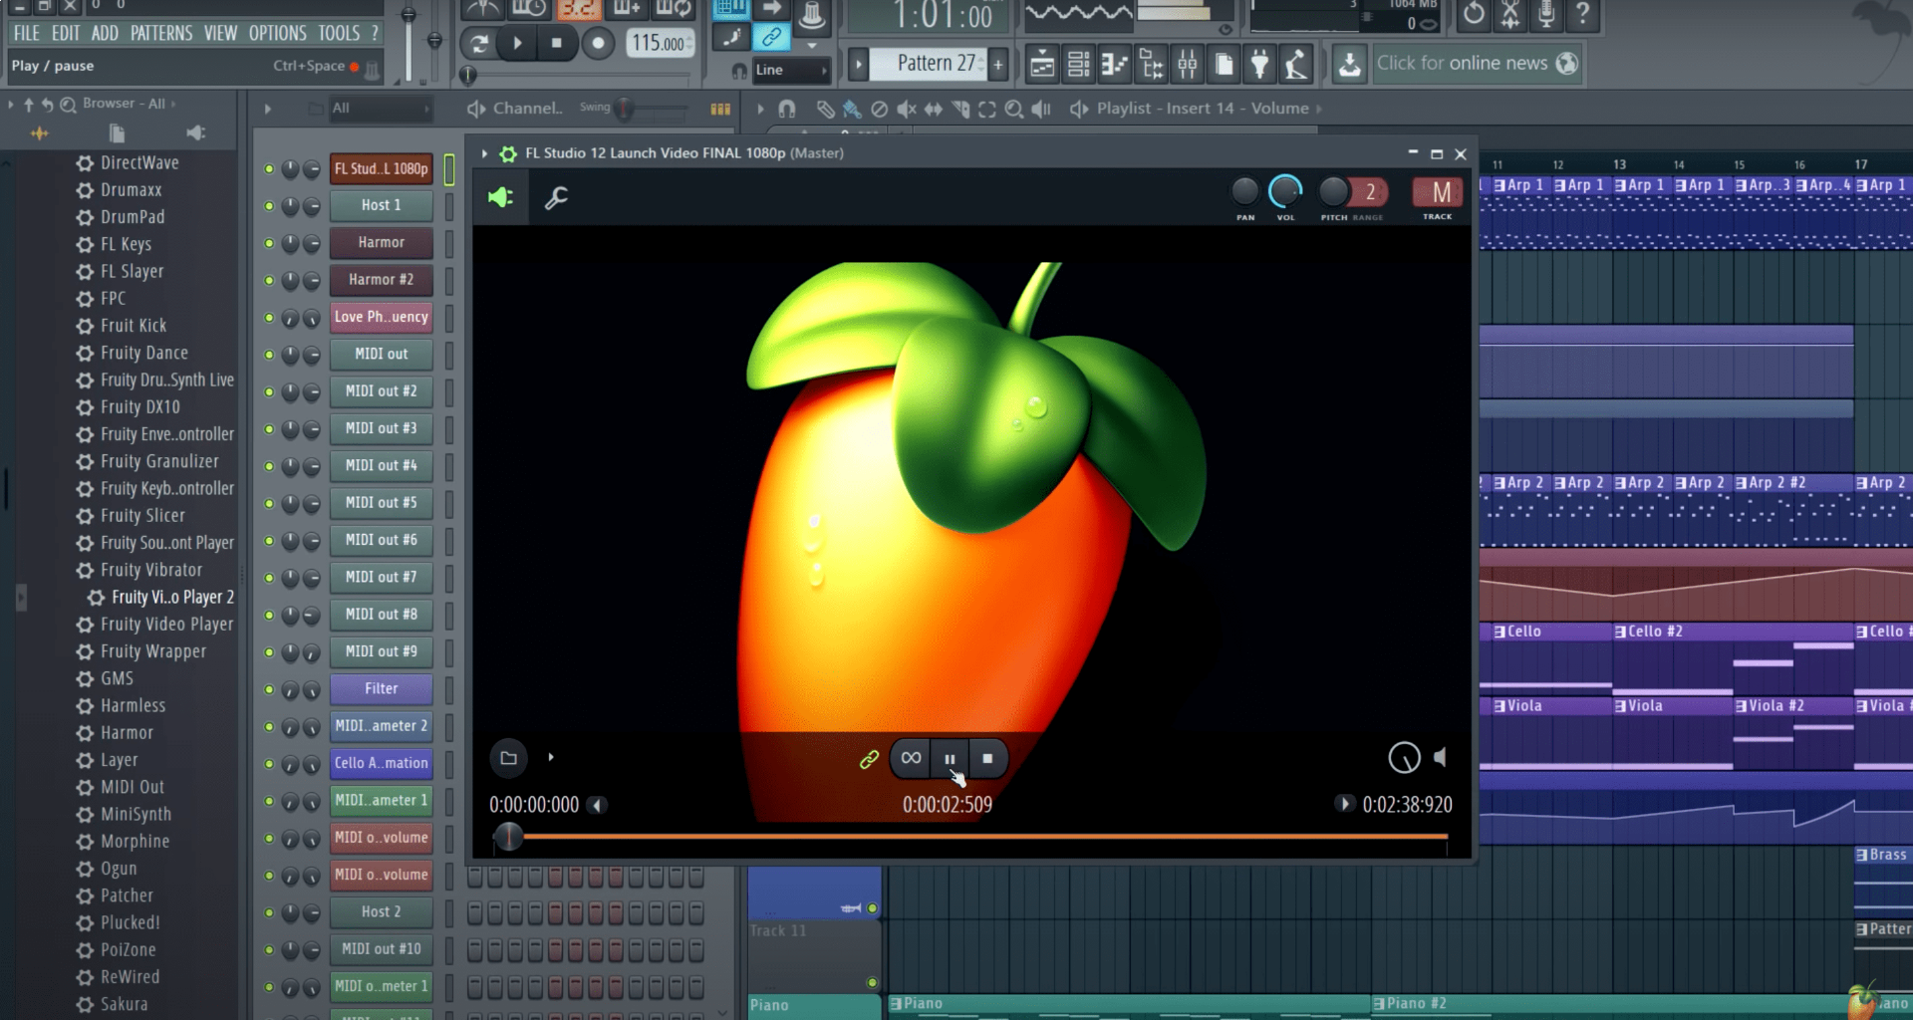The width and height of the screenshot is (1913, 1020).
Task: Click the Click for online news text
Action: [1462, 64]
